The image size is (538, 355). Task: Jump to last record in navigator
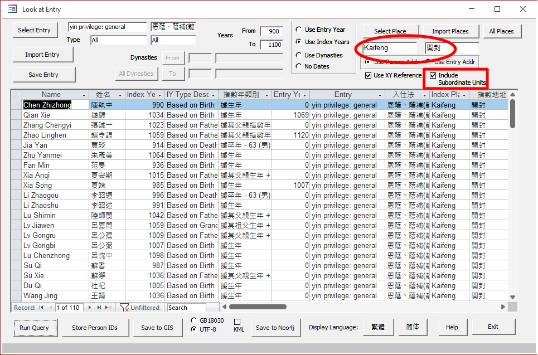click(x=100, y=308)
